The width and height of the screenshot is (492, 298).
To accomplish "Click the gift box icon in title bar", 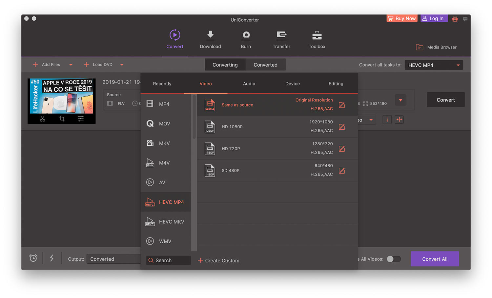I will [455, 19].
